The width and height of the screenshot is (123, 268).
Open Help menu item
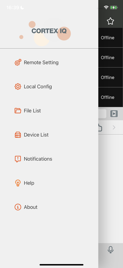[x=49, y=183]
